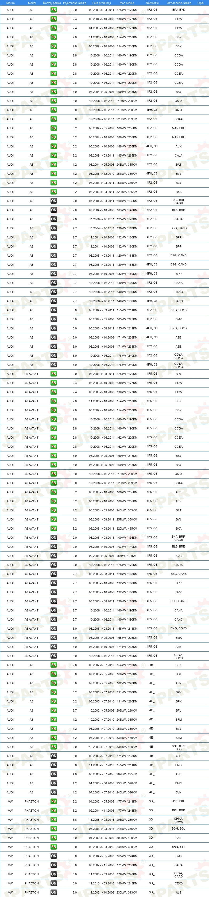The image size is (209, 897).
Task: Click diesel ON icon in Phaeton CARA row
Action: point(53,865)
